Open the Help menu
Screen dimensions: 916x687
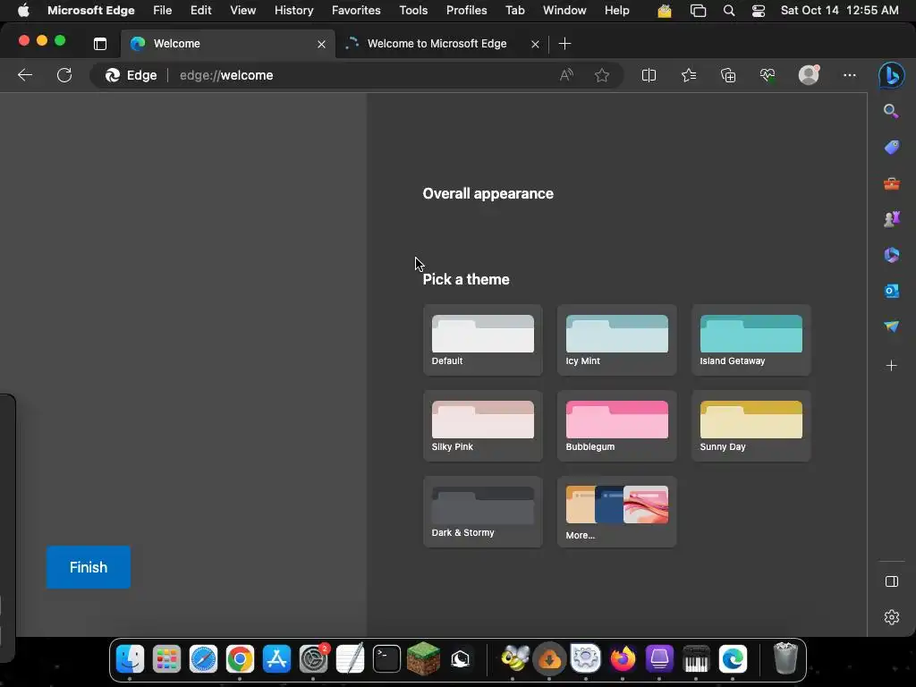pyautogui.click(x=617, y=11)
